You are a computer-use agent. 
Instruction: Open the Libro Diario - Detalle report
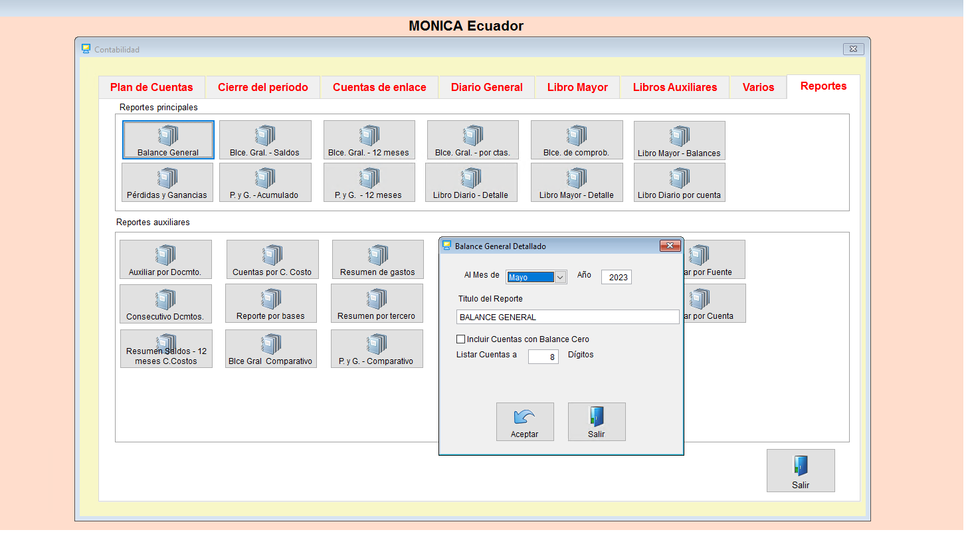(x=471, y=182)
